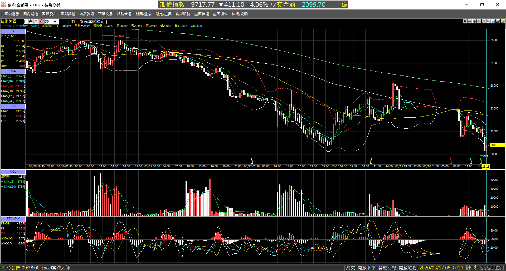Open the 國內證券 menu
The image size is (506, 271).
(12, 14)
